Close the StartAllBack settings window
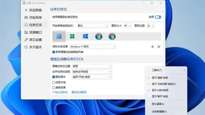This screenshot has width=205, height=115. [161, 3]
